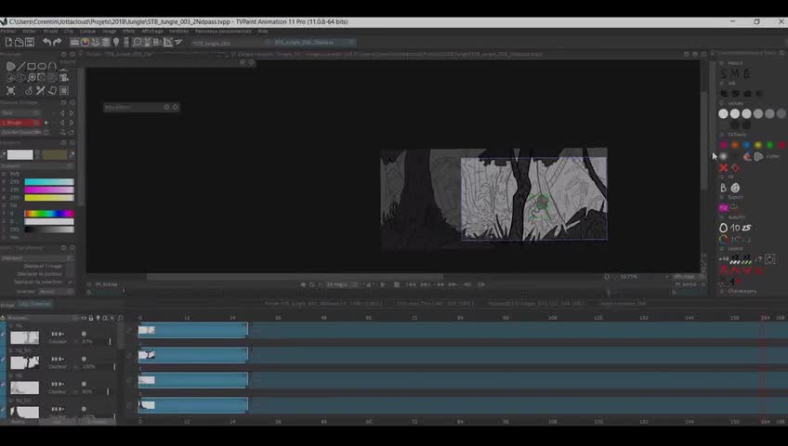The height and width of the screenshot is (446, 788).
Task: Select the Ellipse drawing tool
Action: (42, 66)
